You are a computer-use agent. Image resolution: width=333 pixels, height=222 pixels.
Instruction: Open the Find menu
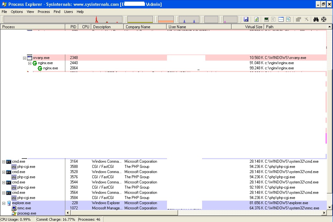click(57, 12)
